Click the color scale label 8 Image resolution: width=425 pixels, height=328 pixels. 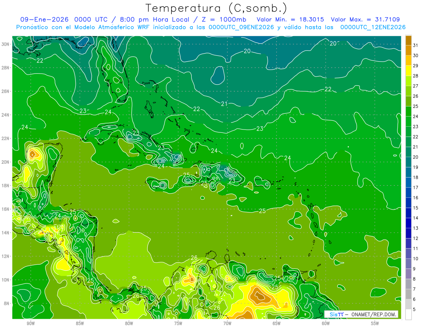tap(415, 279)
